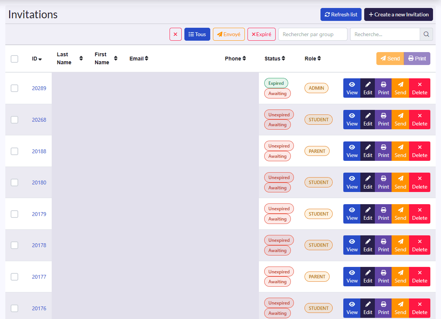Screen dimensions: 441x319
Task: Clear filters with red X button
Action: pyautogui.click(x=176, y=34)
